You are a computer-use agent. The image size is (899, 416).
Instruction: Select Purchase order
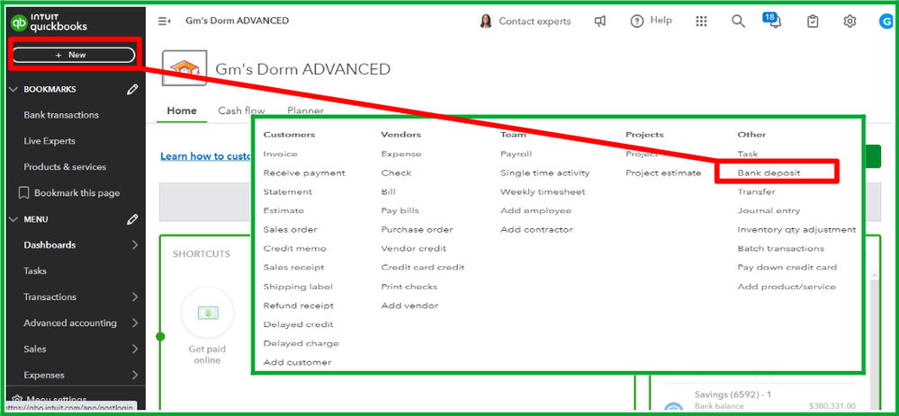point(417,229)
